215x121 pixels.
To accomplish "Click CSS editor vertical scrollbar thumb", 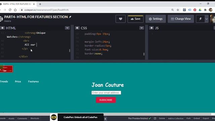I will click(144, 54).
